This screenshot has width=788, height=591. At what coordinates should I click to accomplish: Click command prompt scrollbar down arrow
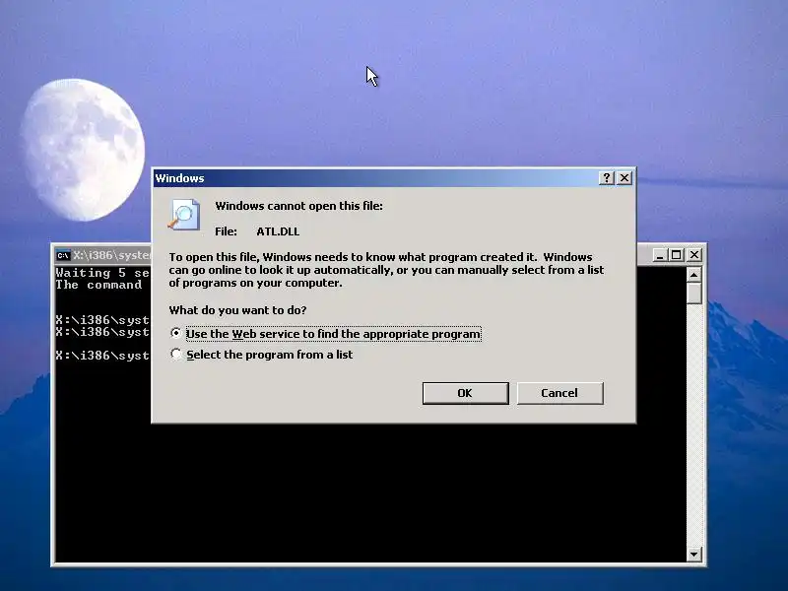pyautogui.click(x=694, y=555)
